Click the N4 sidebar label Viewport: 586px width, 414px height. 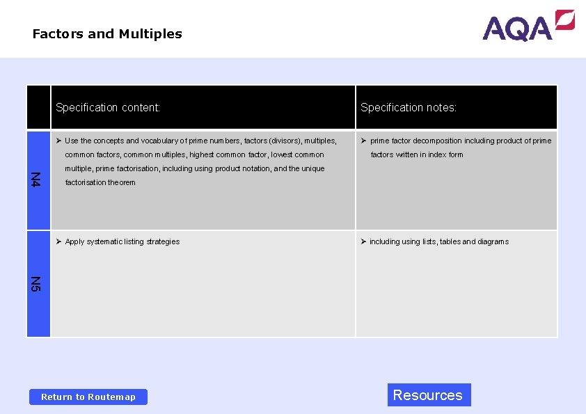pyautogui.click(x=38, y=180)
